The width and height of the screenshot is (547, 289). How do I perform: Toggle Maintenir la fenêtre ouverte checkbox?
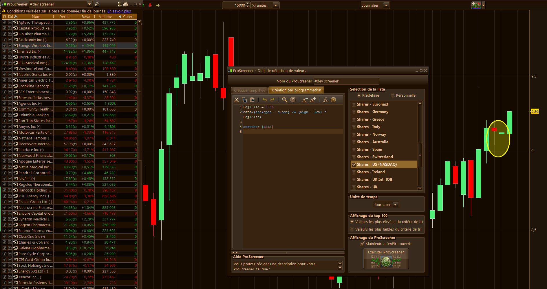pyautogui.click(x=362, y=244)
